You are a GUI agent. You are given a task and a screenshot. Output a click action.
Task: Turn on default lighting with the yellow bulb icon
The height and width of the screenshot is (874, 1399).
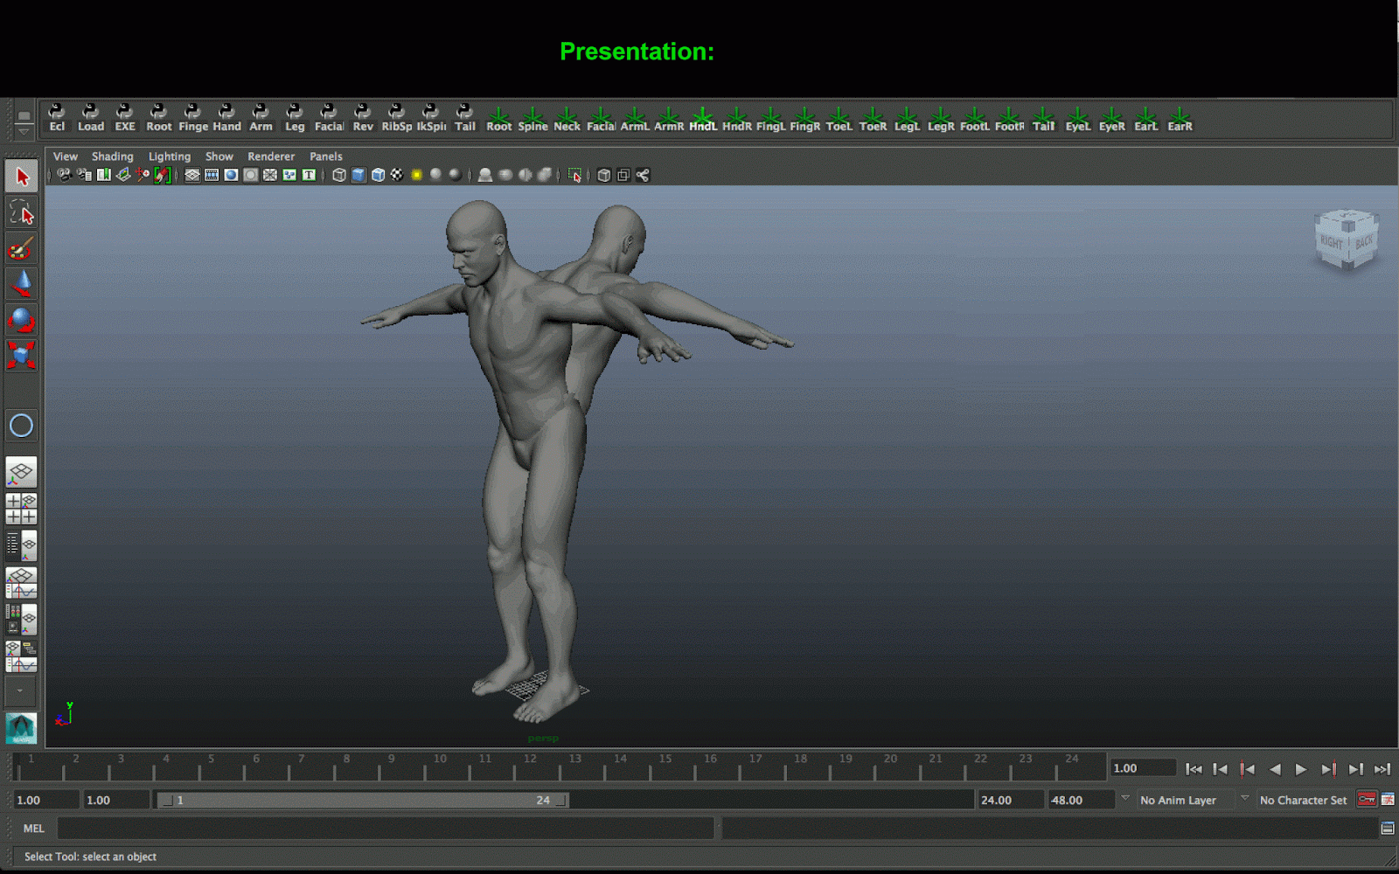[415, 175]
